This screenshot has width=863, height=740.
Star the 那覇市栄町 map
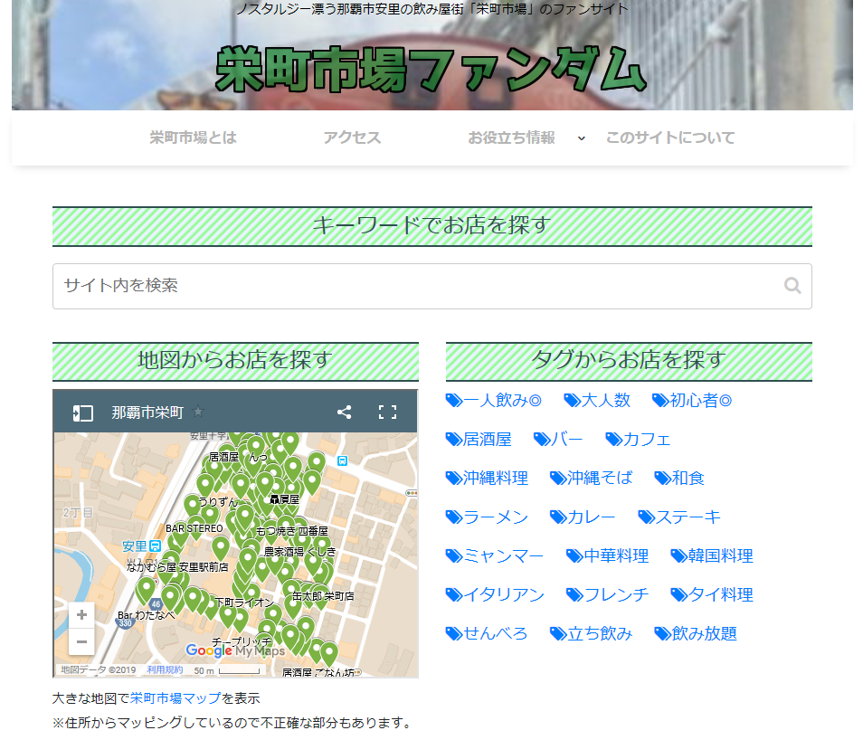click(197, 412)
